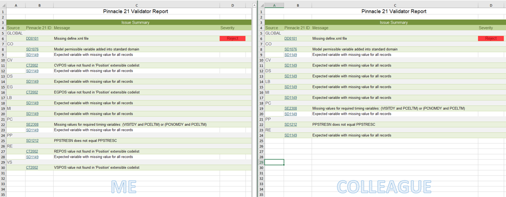Viewport: 506px width, 197px height.
Task: Select the active cell A29 in right window
Action: coord(274,162)
